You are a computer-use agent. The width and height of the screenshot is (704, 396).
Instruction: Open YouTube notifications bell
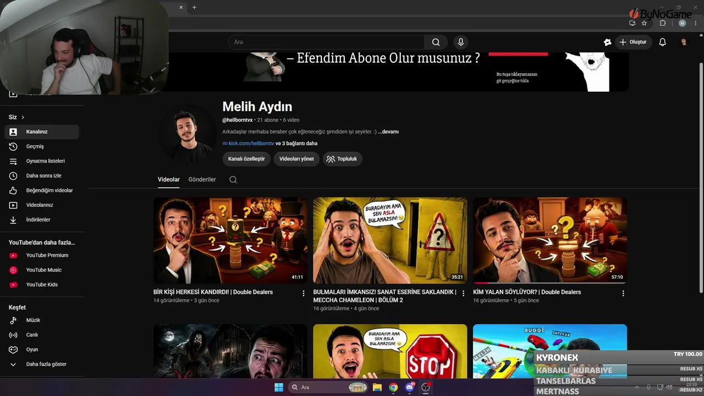[662, 42]
